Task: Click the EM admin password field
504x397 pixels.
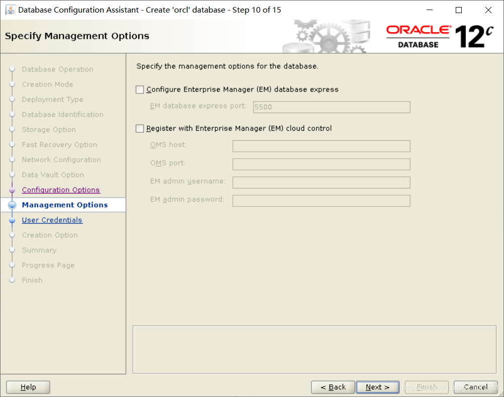Action: [x=321, y=201]
